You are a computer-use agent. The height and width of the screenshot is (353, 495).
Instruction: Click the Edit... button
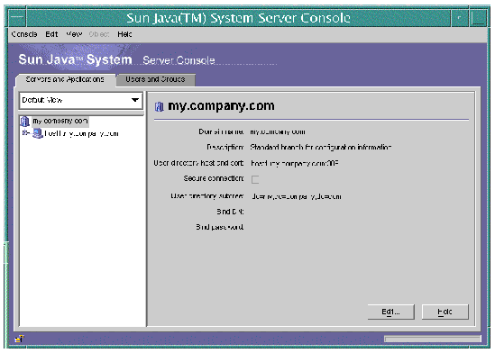click(390, 312)
